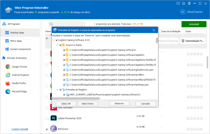
Task: Open System Components list
Action: pyautogui.click(x=20, y=49)
